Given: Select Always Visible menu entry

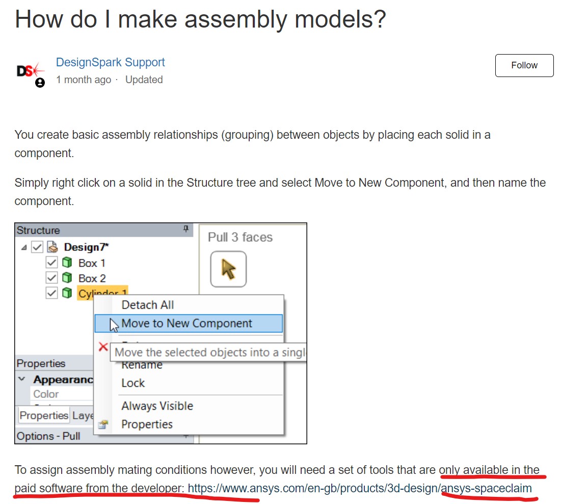Looking at the screenshot, I should [x=157, y=406].
